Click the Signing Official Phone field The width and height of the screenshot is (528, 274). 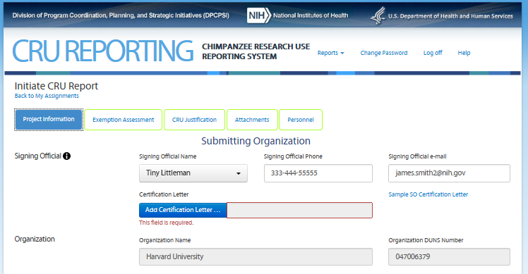[x=318, y=173]
